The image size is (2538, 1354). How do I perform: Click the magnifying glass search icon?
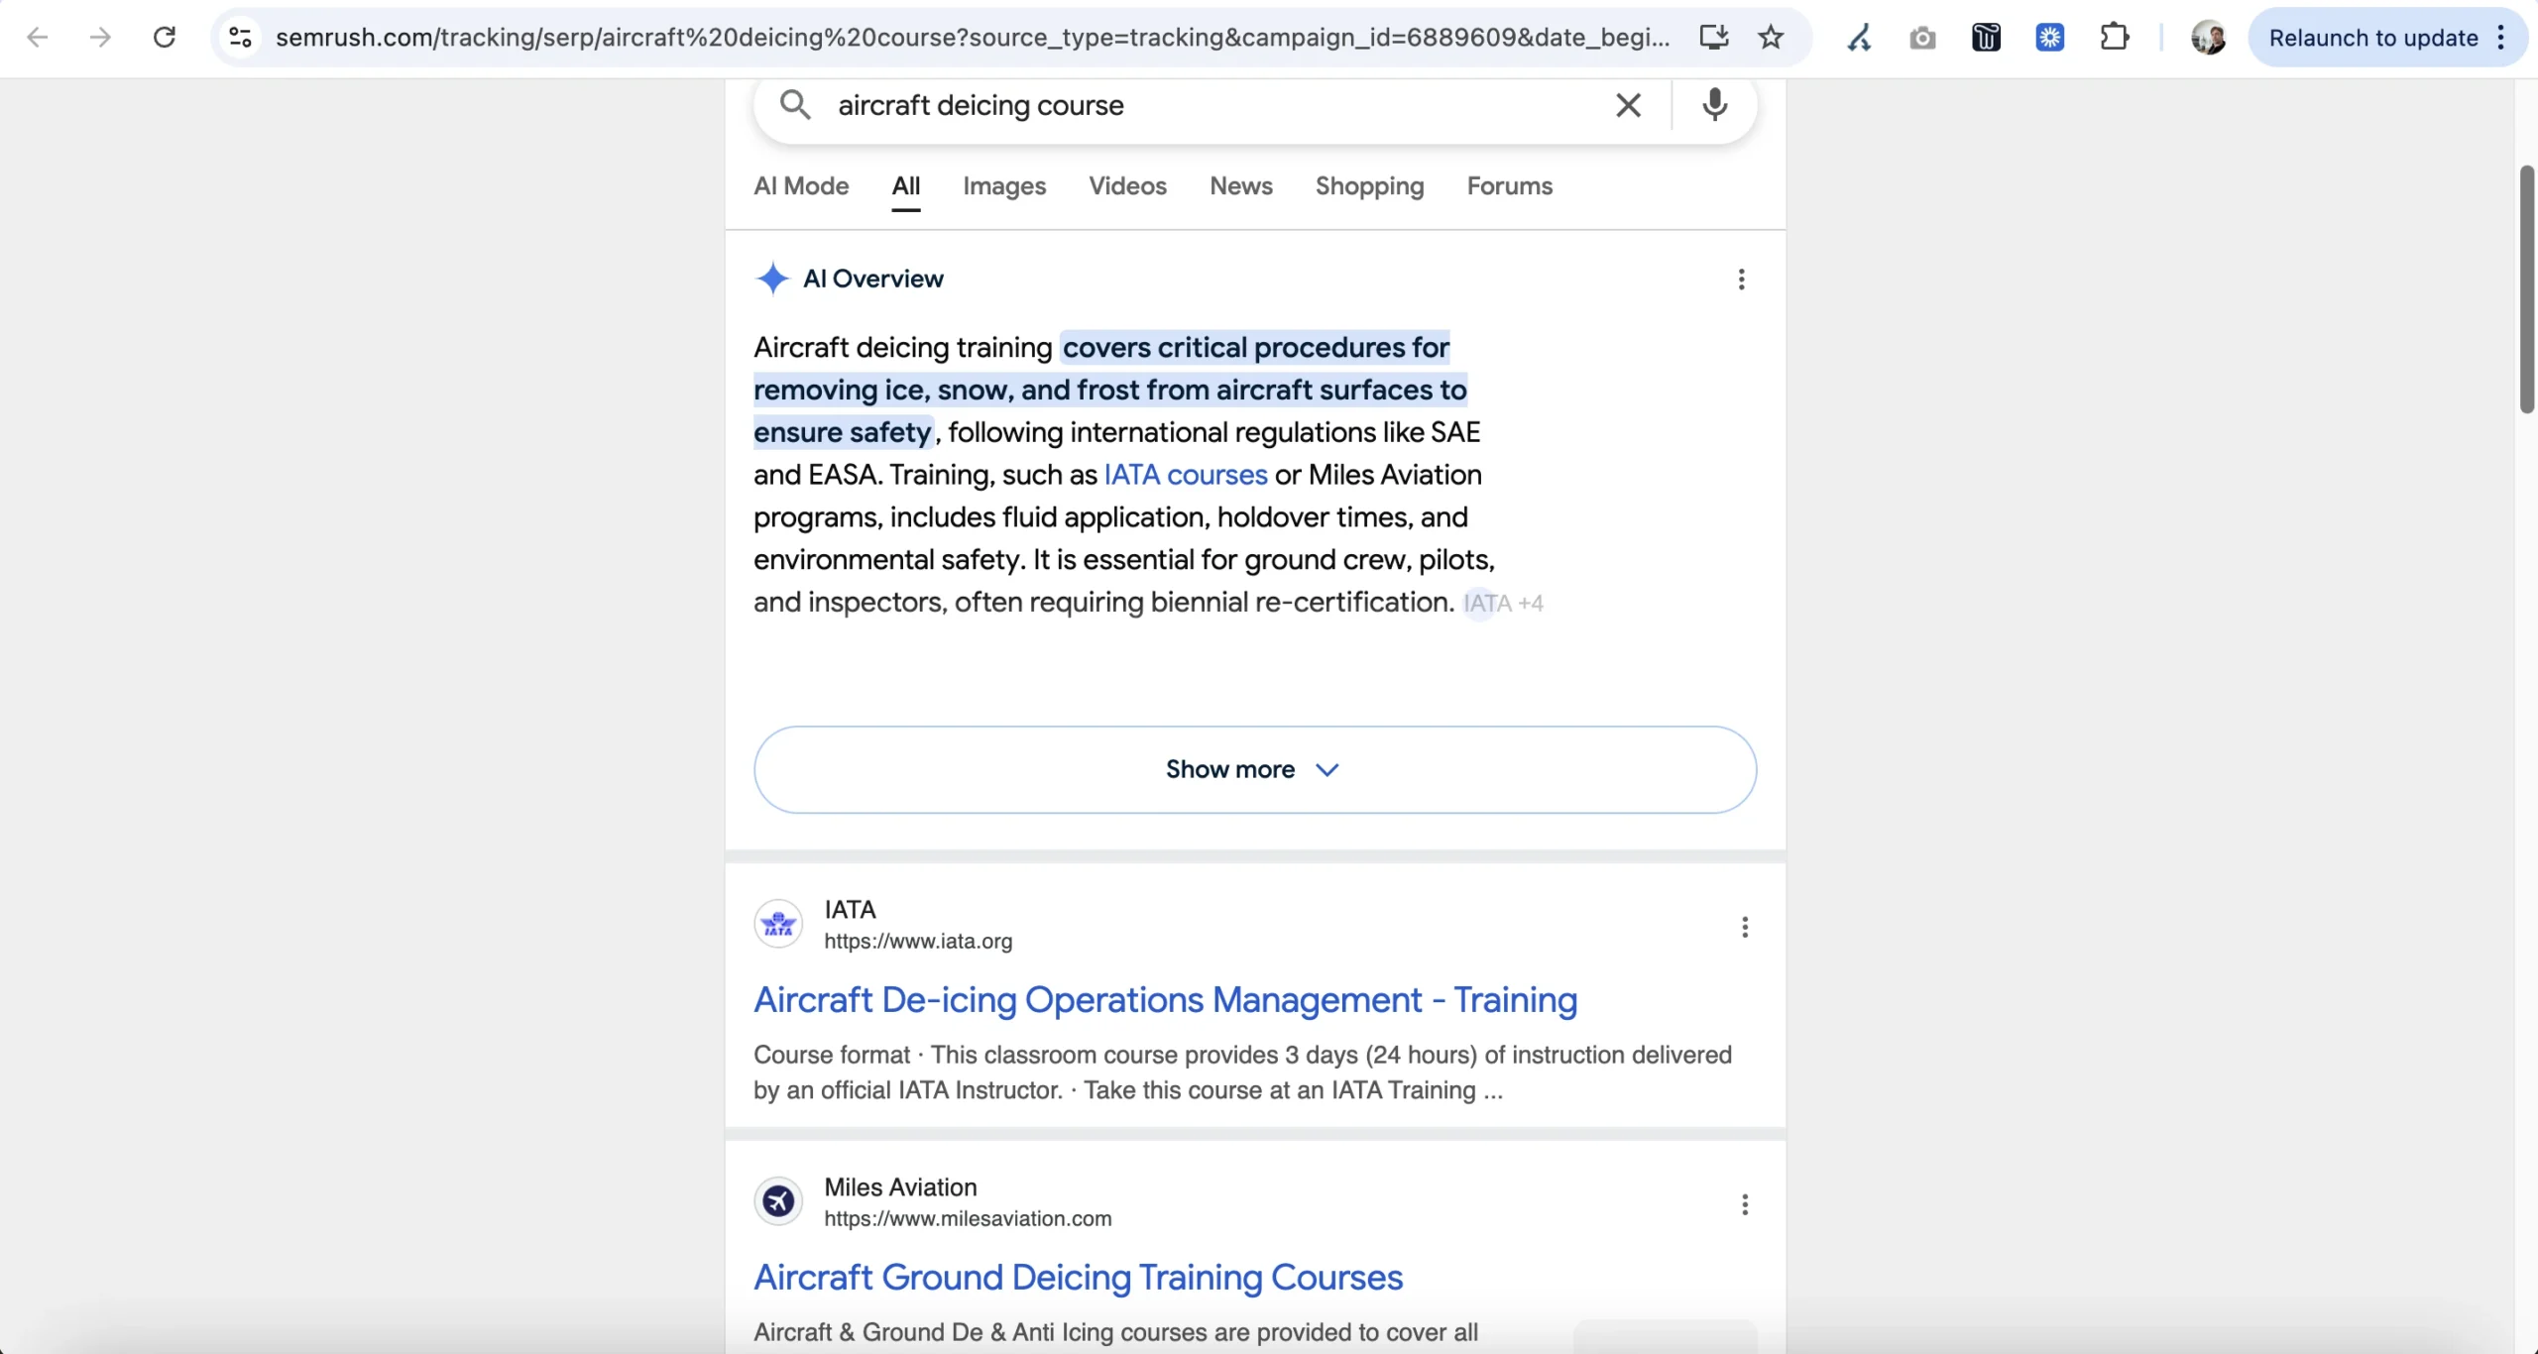tap(794, 104)
